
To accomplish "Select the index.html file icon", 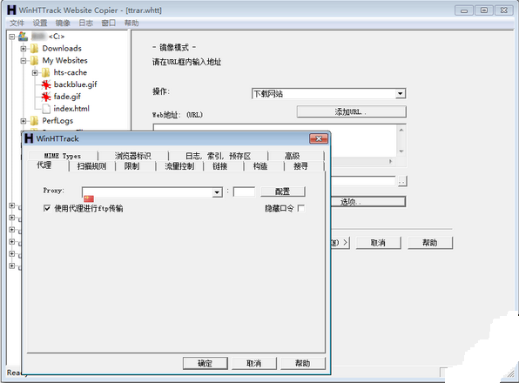I will (46, 109).
